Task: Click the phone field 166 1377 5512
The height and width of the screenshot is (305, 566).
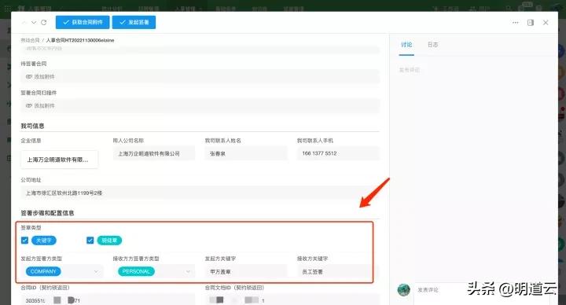Action: pos(338,153)
